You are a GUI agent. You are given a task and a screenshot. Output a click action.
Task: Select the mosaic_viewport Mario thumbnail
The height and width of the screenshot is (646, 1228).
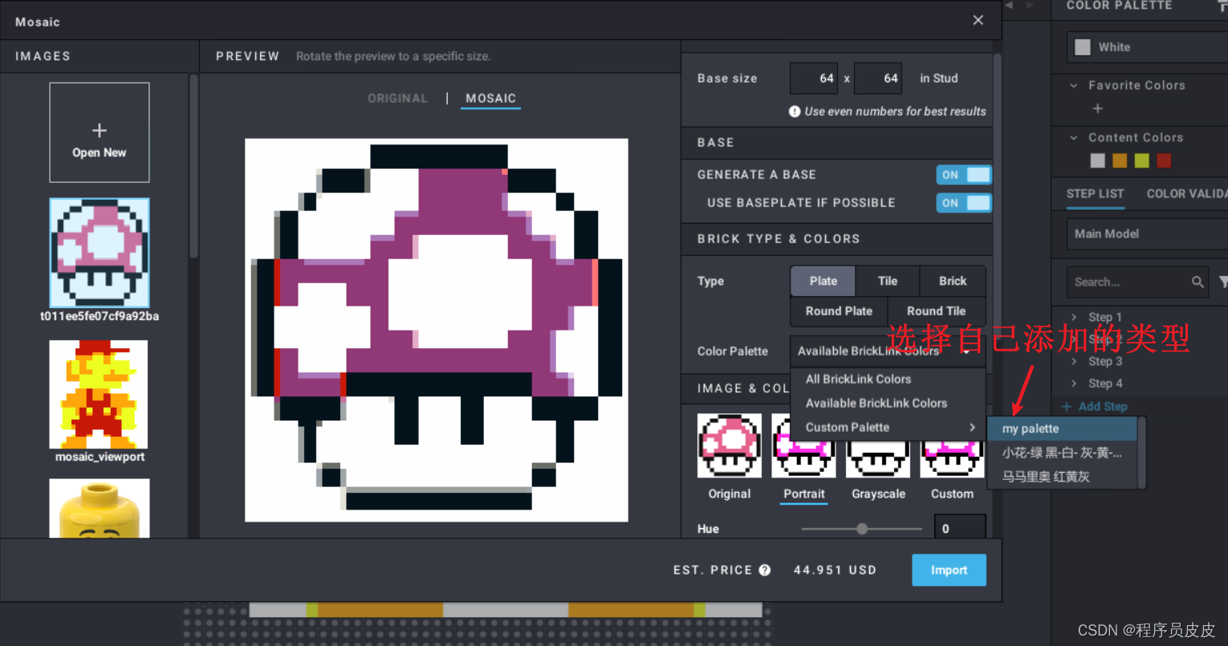click(x=99, y=394)
